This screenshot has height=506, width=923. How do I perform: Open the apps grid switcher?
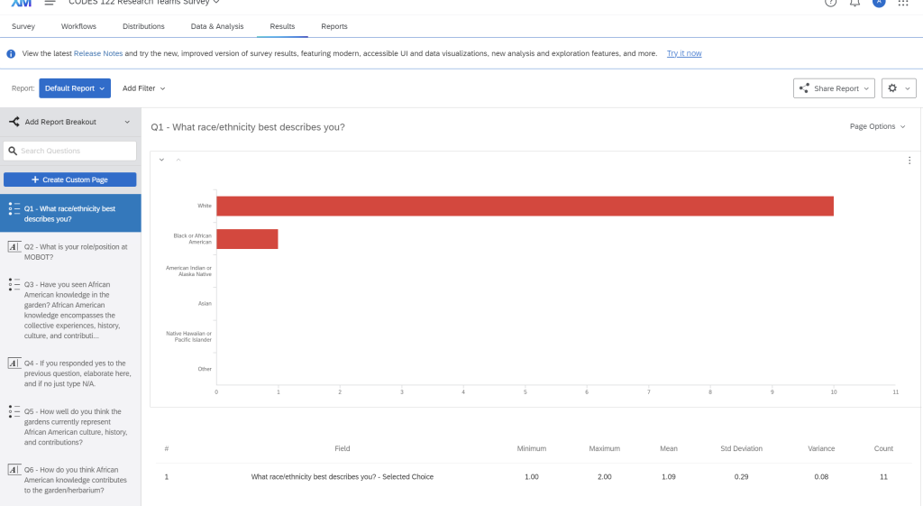903,3
